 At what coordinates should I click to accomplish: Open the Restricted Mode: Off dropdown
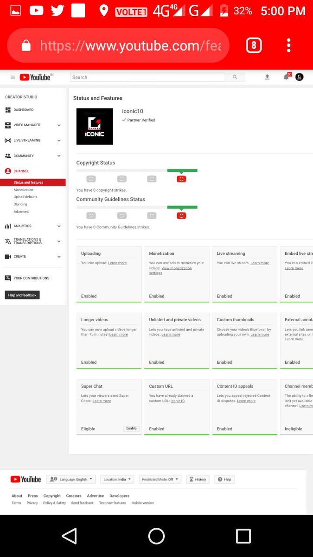point(160,479)
